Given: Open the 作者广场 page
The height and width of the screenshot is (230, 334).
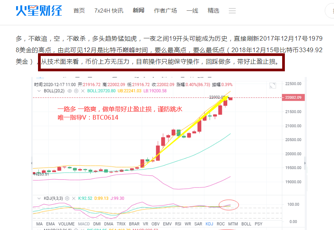Looking at the screenshot, I should pyautogui.click(x=165, y=11).
